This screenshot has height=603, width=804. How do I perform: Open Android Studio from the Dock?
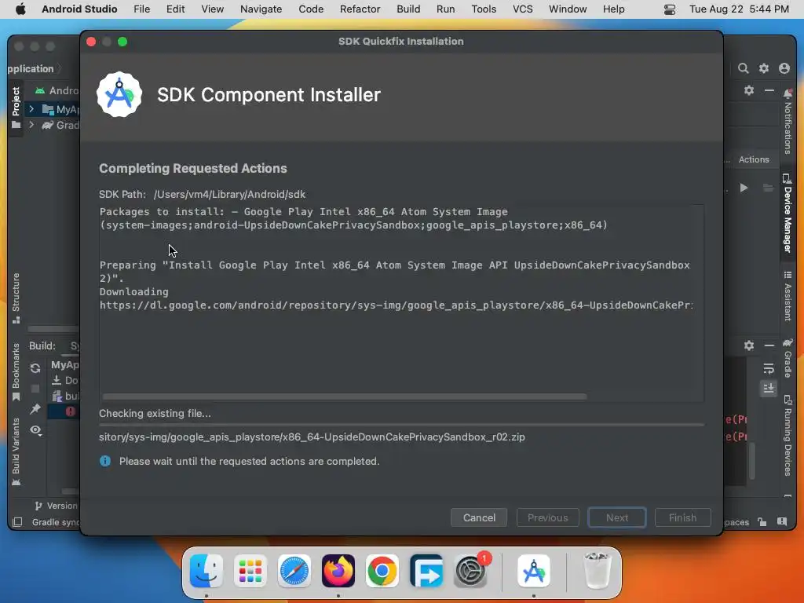[x=534, y=571]
